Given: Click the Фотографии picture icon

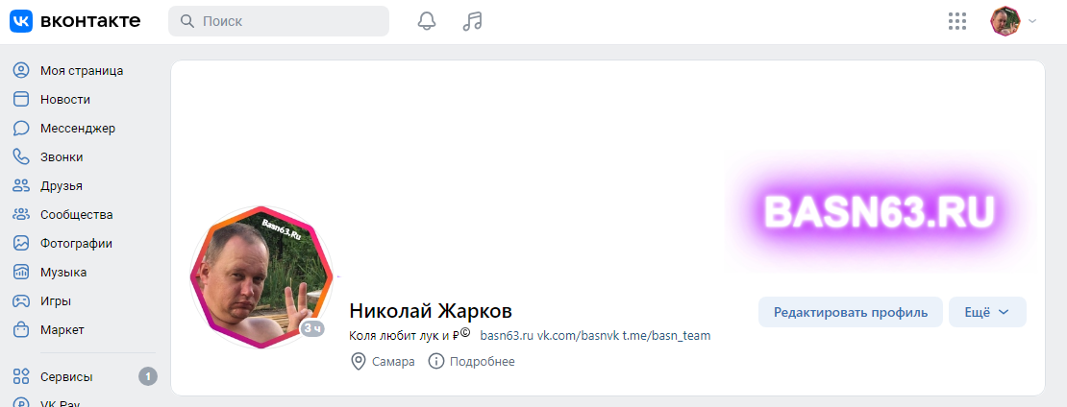Looking at the screenshot, I should 22,243.
